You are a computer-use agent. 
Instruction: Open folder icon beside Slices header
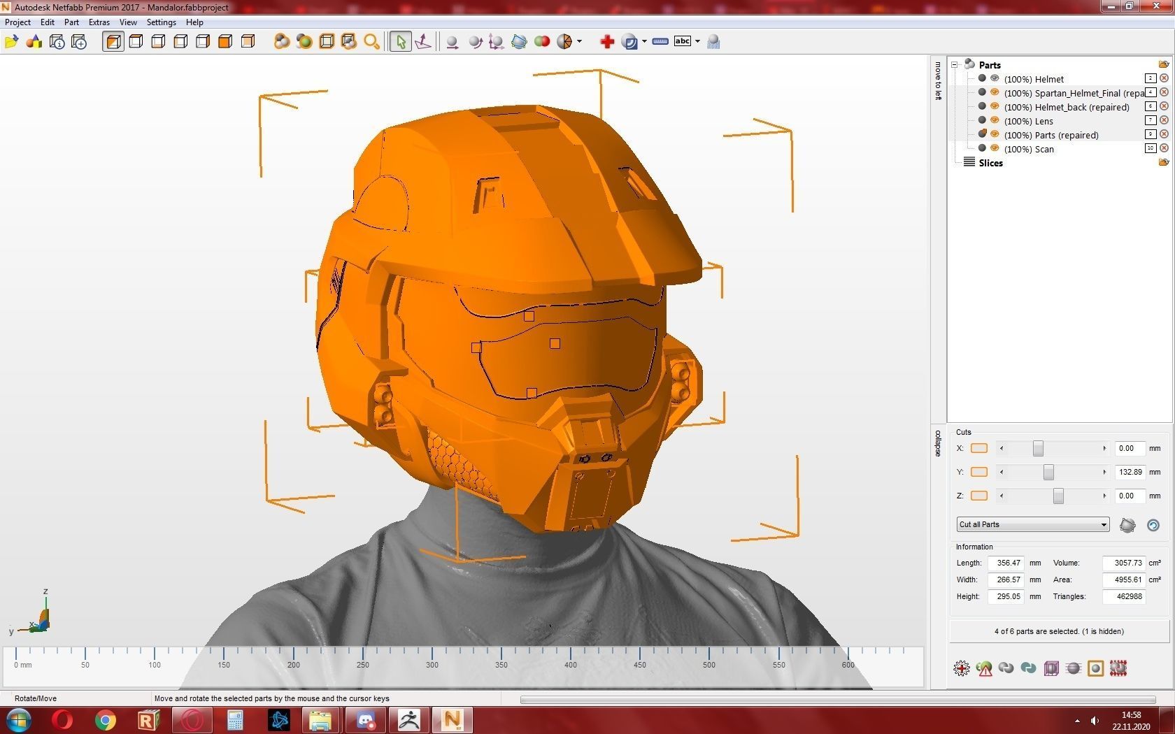[1164, 162]
